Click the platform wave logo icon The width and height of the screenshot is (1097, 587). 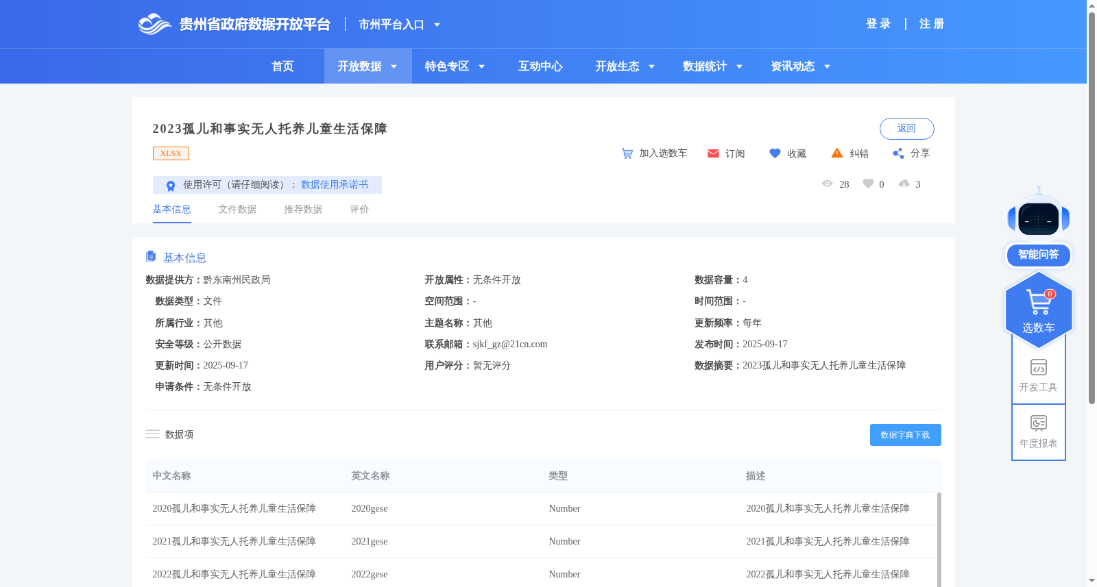tap(154, 24)
